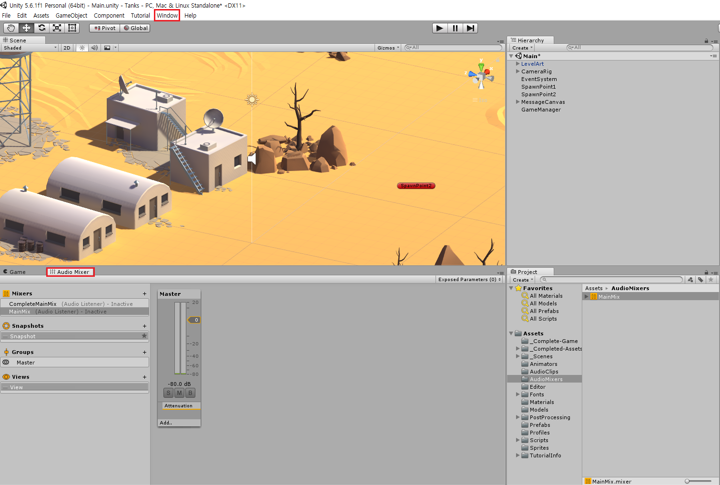Open the Window menu

pyautogui.click(x=167, y=15)
